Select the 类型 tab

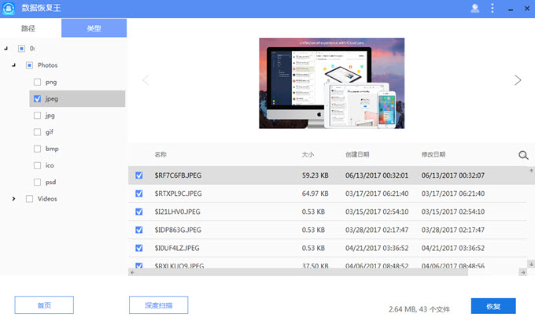tap(94, 28)
